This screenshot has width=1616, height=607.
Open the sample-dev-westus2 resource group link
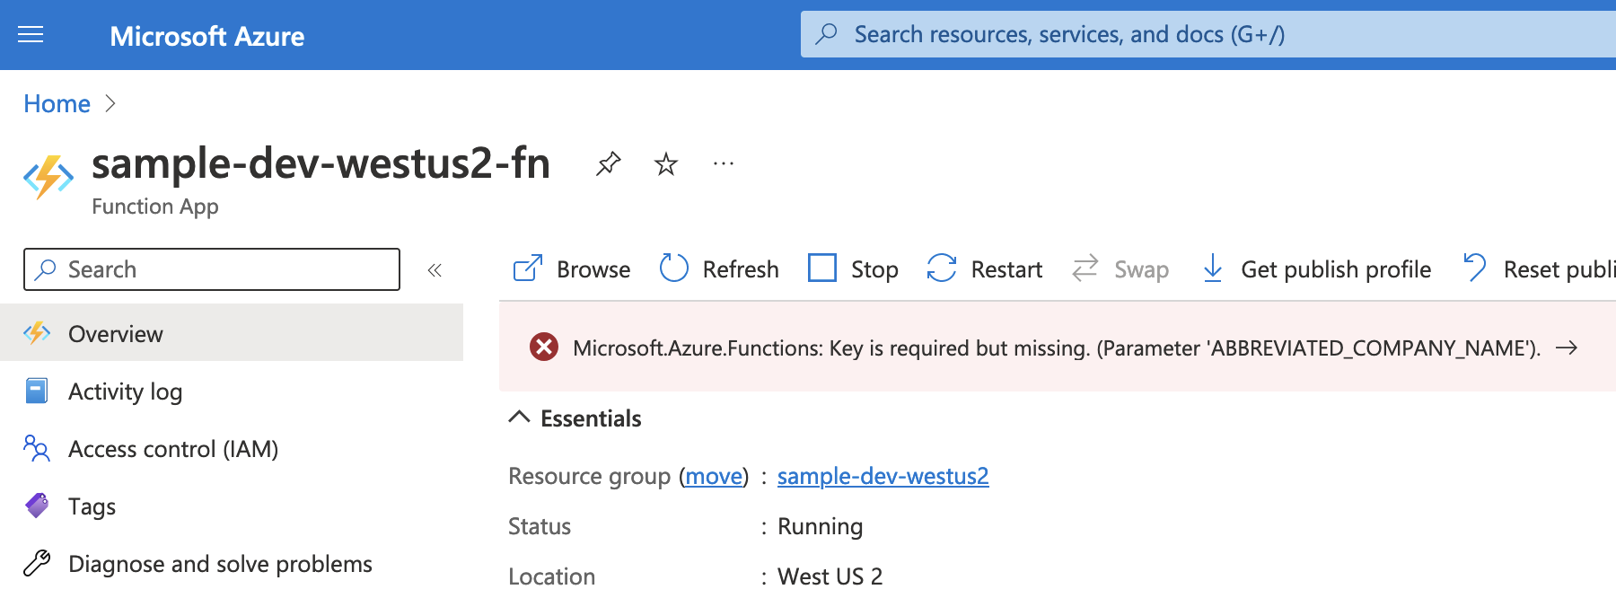pos(883,476)
